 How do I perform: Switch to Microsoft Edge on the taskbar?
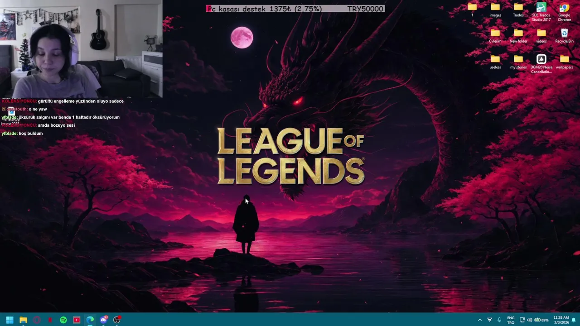[x=90, y=320]
